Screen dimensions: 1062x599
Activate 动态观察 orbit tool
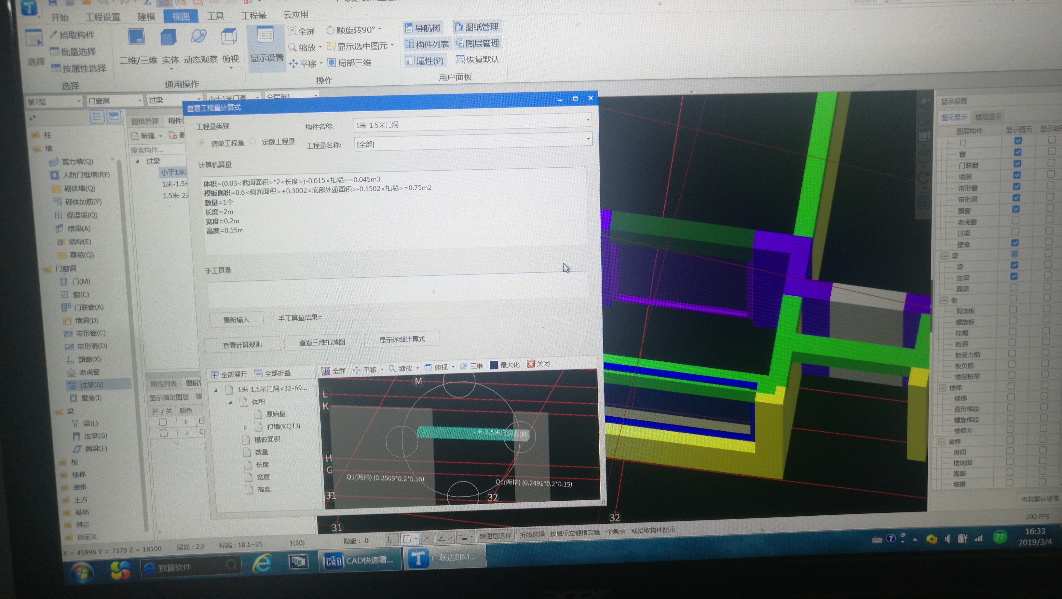199,37
